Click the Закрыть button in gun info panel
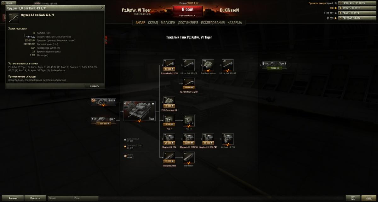378x202 pixels. 94,86
